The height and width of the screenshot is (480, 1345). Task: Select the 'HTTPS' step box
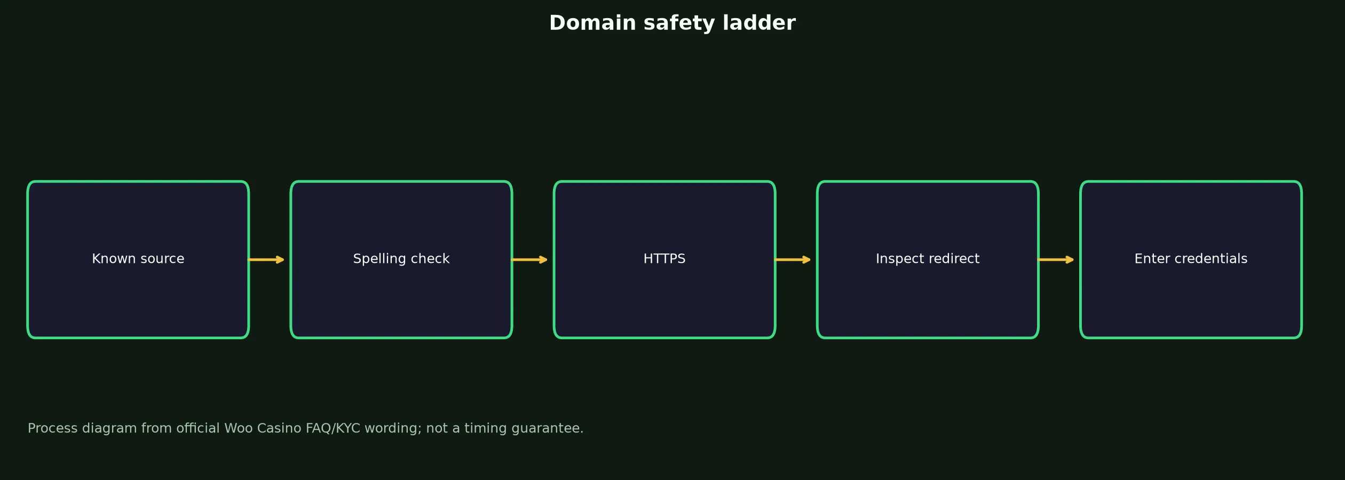[664, 260]
